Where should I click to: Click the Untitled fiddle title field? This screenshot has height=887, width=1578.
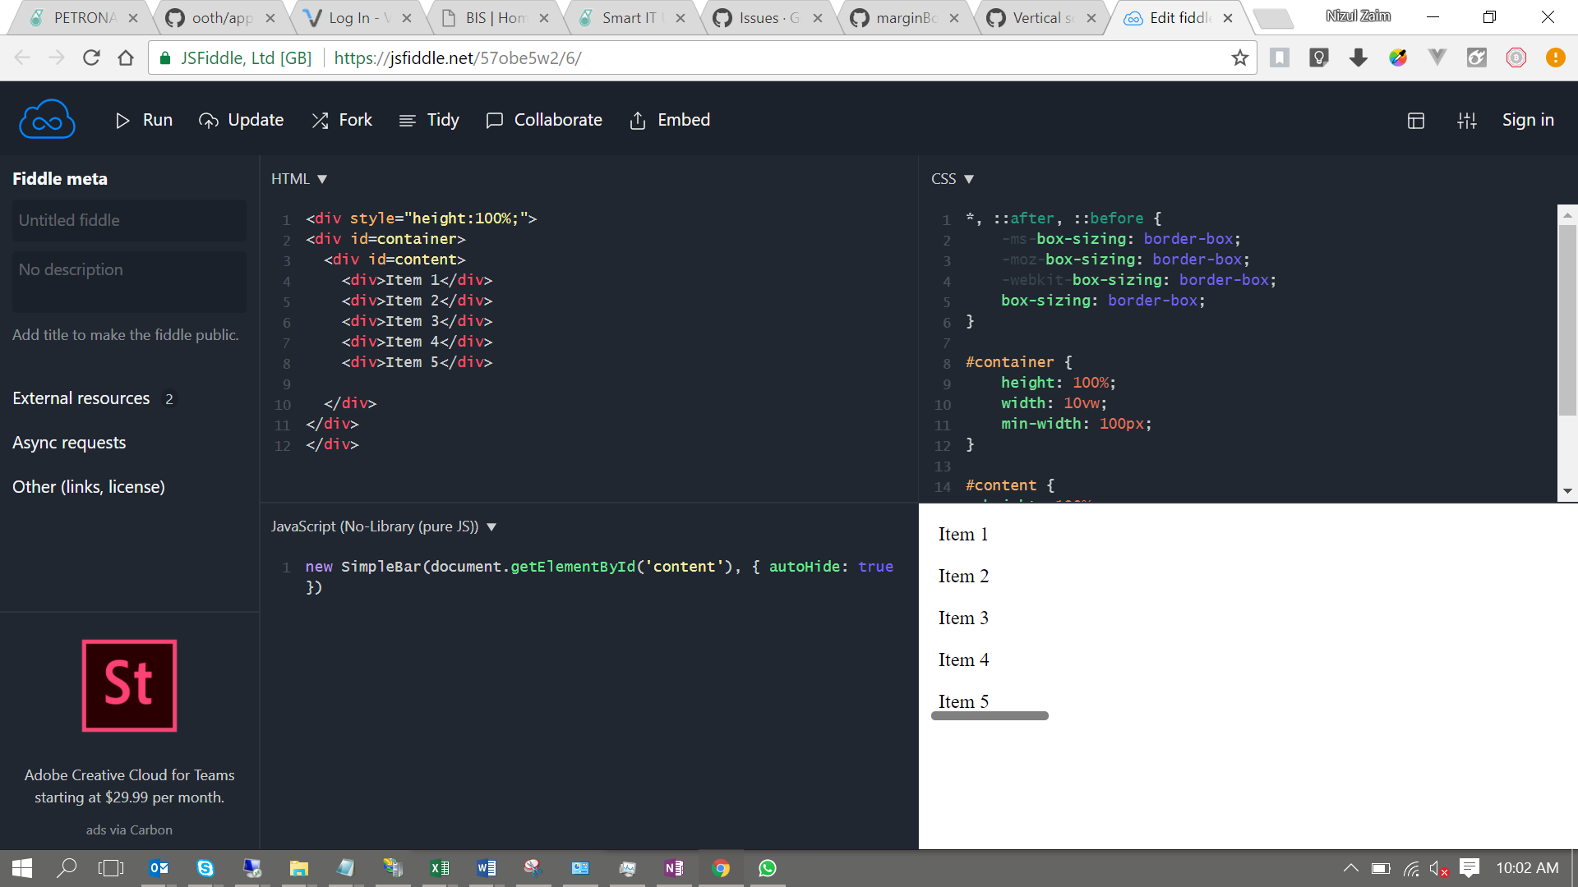pos(129,220)
